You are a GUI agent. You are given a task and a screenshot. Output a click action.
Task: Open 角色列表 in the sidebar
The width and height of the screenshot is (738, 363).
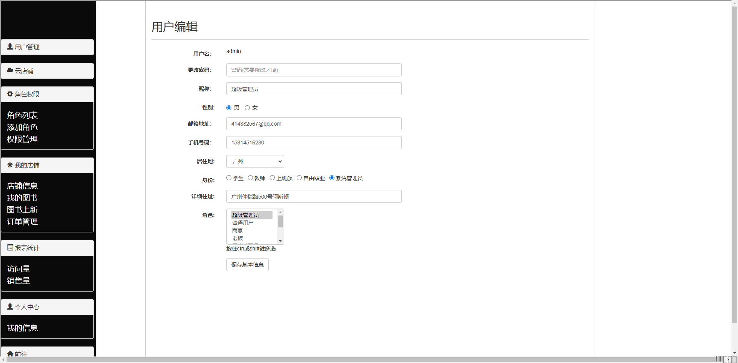(22, 115)
